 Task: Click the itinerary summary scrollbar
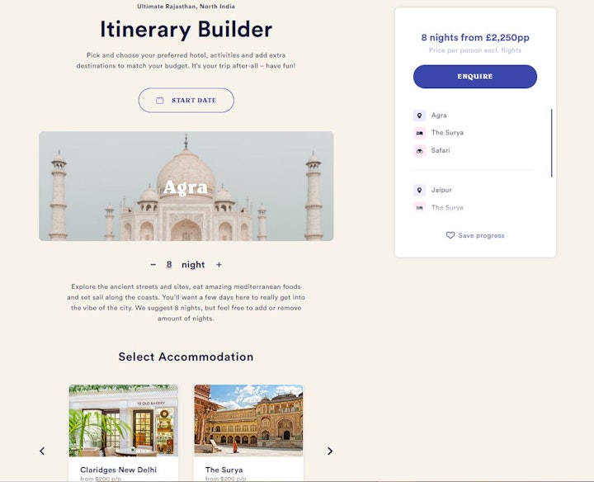551,143
